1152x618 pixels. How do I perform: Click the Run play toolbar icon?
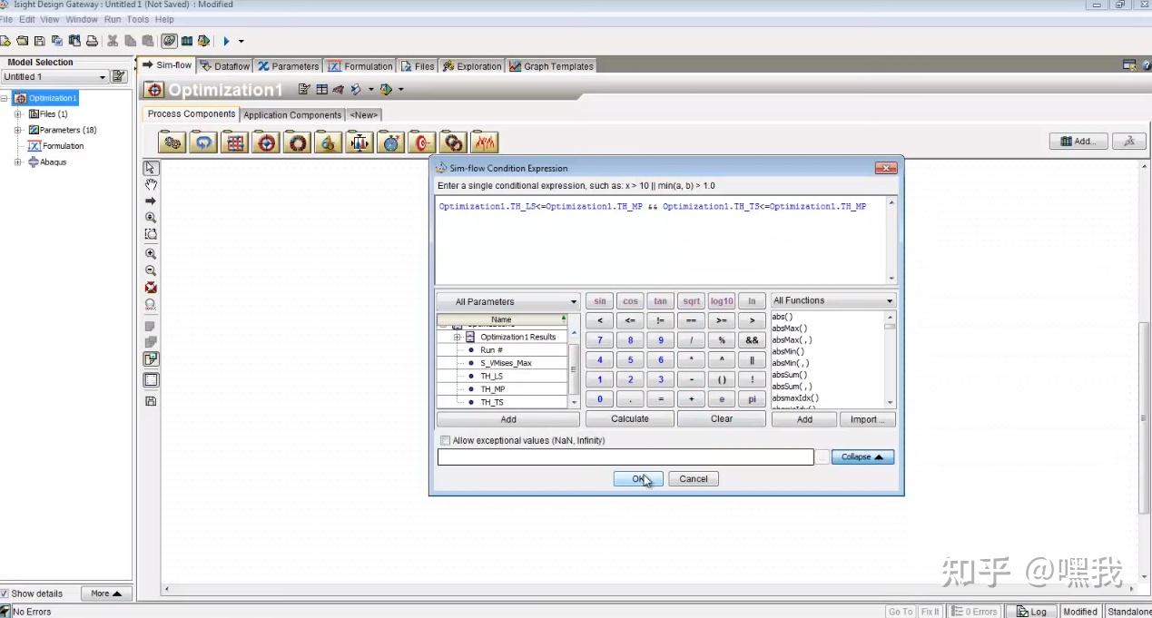[227, 41]
